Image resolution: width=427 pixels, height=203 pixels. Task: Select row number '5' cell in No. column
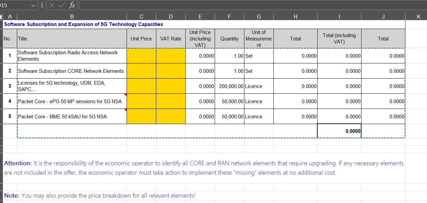coord(10,116)
